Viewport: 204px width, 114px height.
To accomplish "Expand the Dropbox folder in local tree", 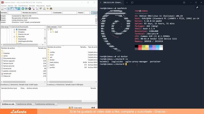I will [14, 32].
